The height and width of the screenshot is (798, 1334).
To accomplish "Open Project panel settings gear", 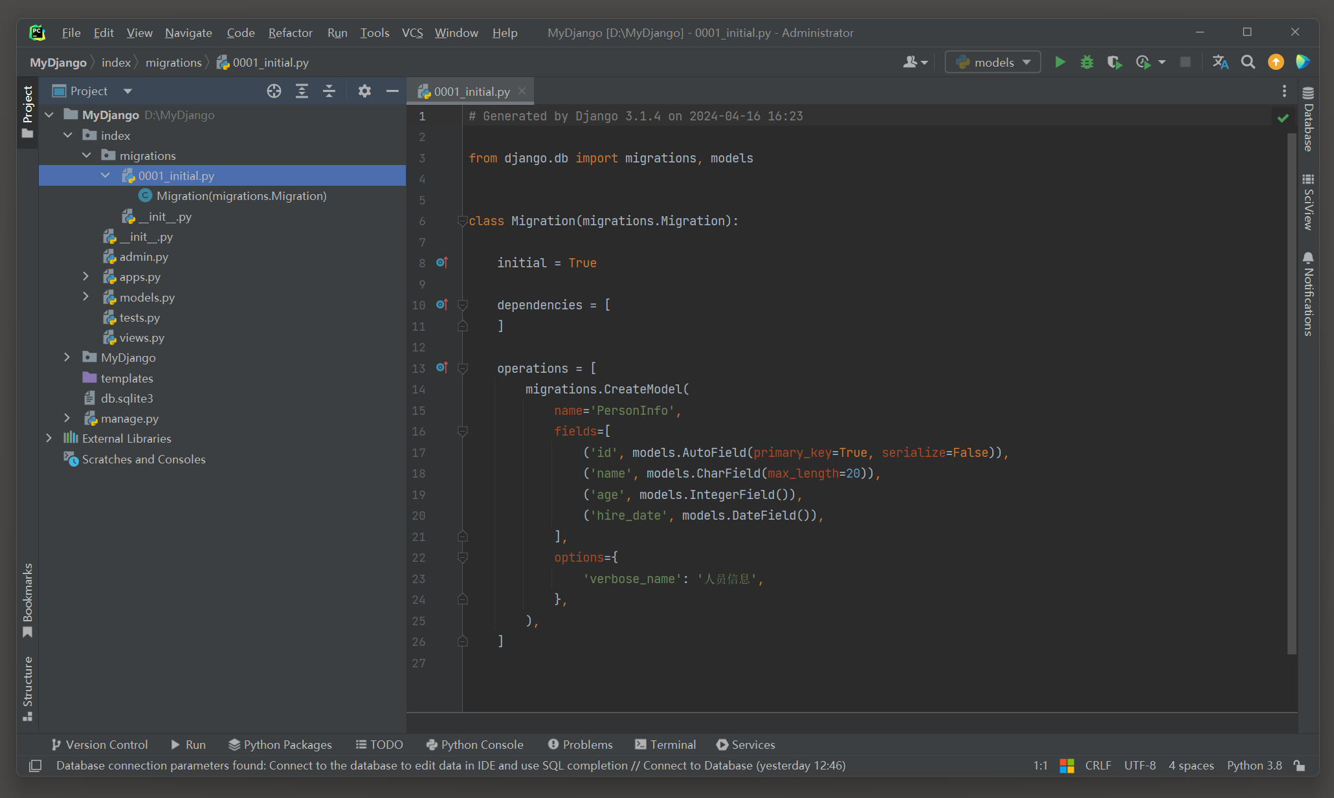I will tap(364, 91).
